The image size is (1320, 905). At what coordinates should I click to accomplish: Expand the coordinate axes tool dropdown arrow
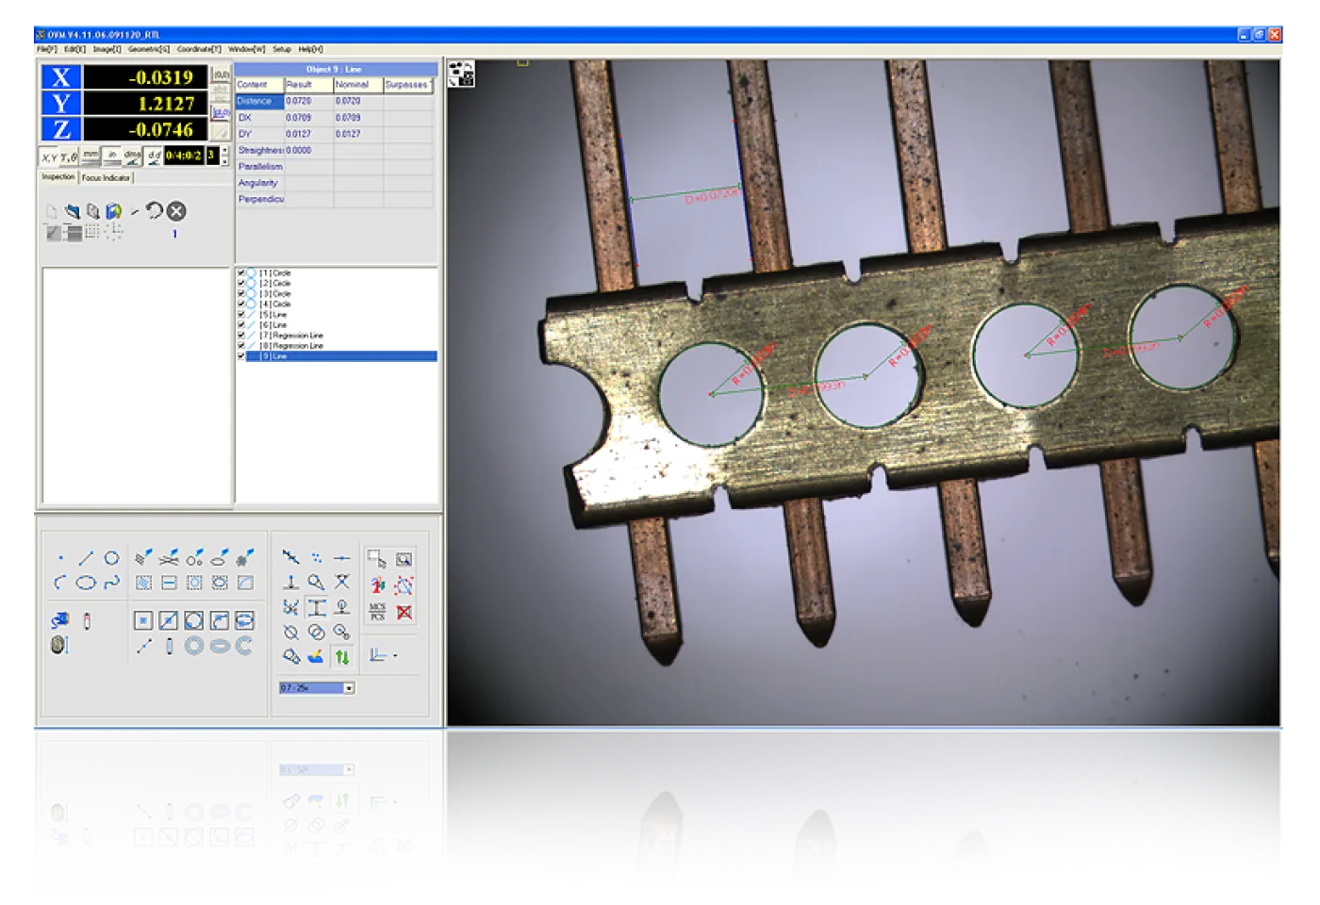(395, 656)
